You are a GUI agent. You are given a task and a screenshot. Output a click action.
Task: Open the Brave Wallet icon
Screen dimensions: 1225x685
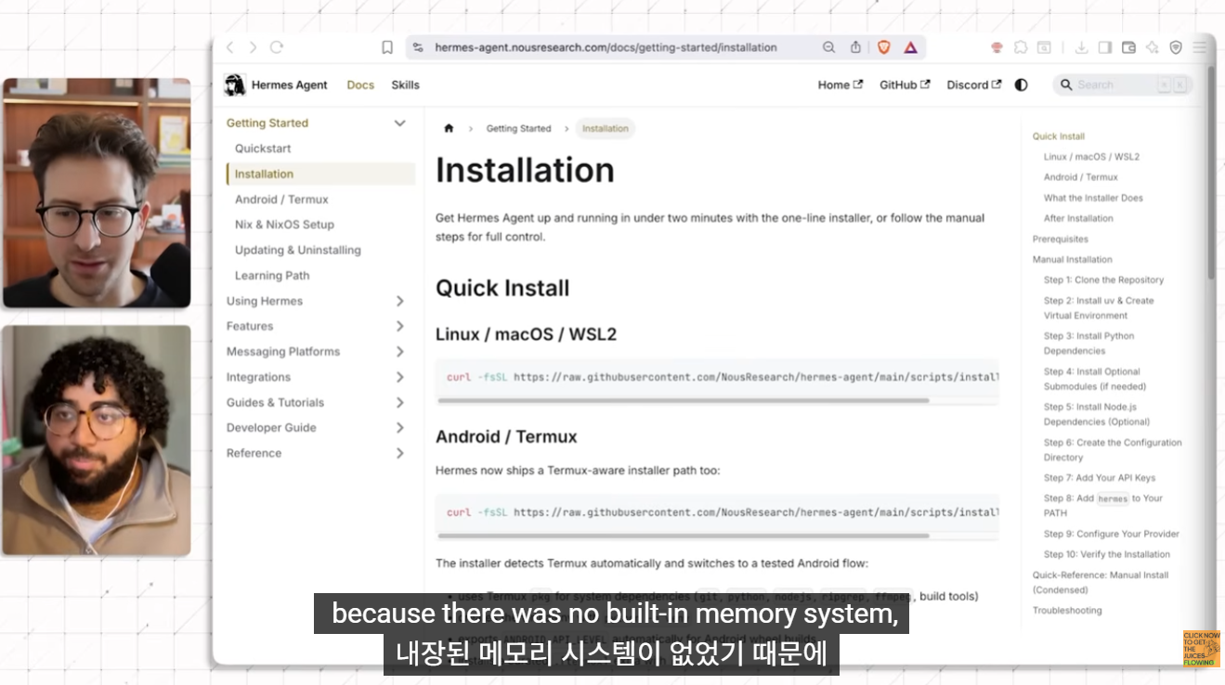pyautogui.click(x=1129, y=47)
